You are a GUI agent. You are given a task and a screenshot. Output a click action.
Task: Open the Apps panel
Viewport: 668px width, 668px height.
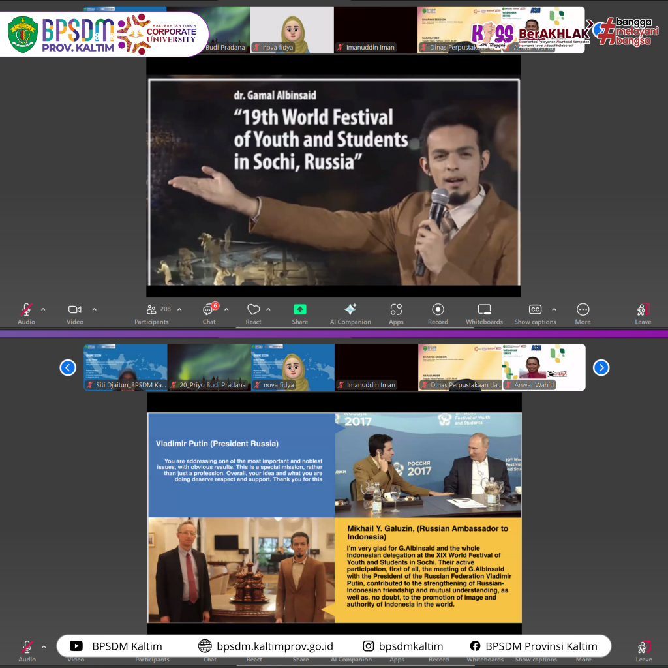click(396, 314)
